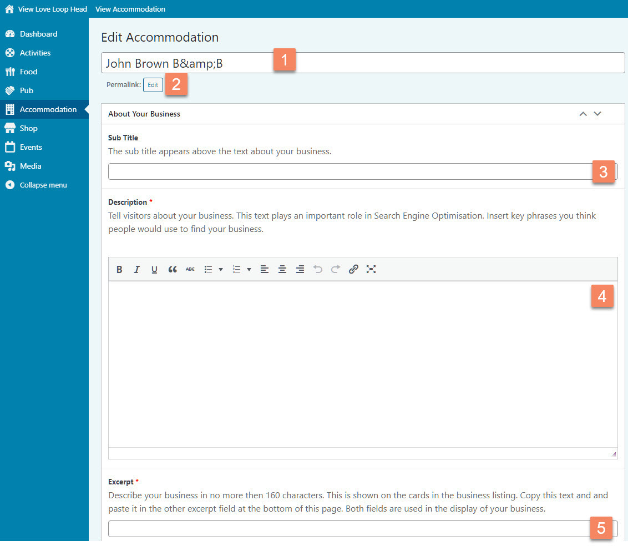Open the numbered list style dropdown

coord(249,270)
